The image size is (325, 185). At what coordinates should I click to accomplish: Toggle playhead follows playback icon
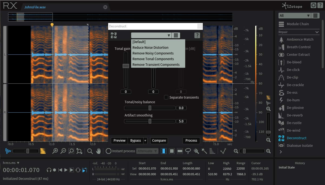[84, 170]
